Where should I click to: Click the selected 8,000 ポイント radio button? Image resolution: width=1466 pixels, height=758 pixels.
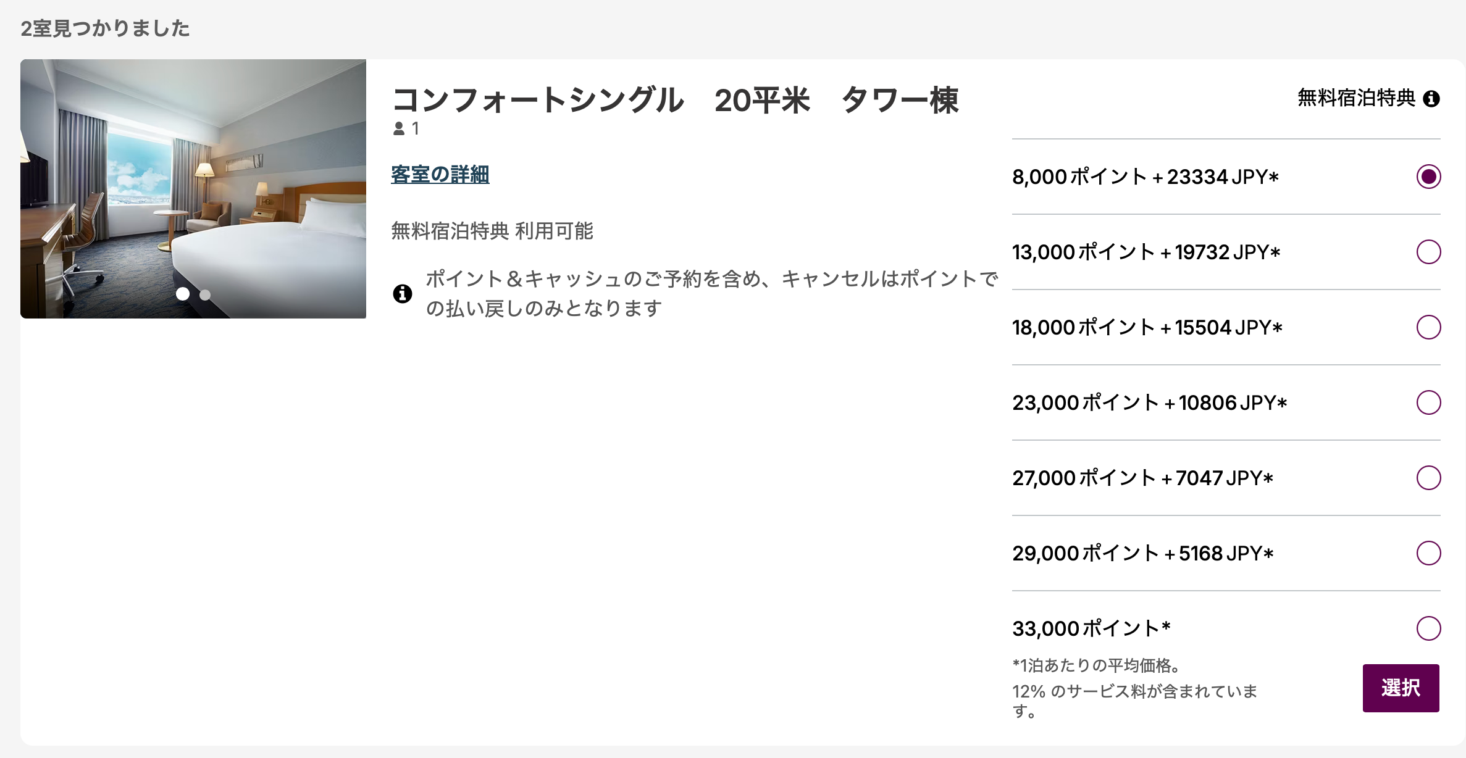[x=1428, y=177]
